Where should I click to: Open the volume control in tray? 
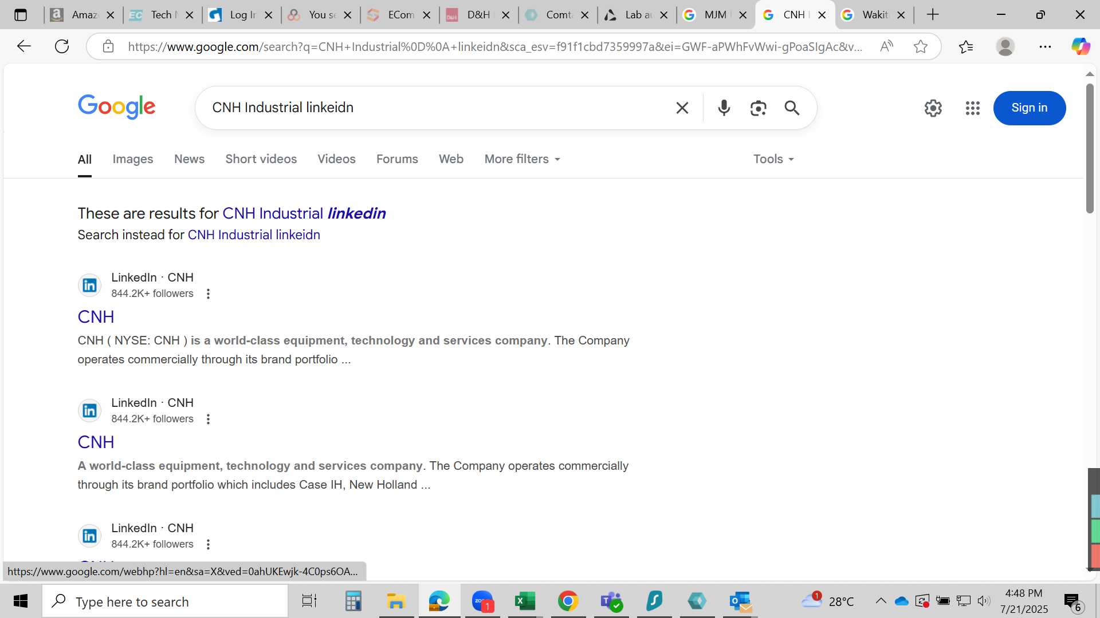[x=984, y=601]
